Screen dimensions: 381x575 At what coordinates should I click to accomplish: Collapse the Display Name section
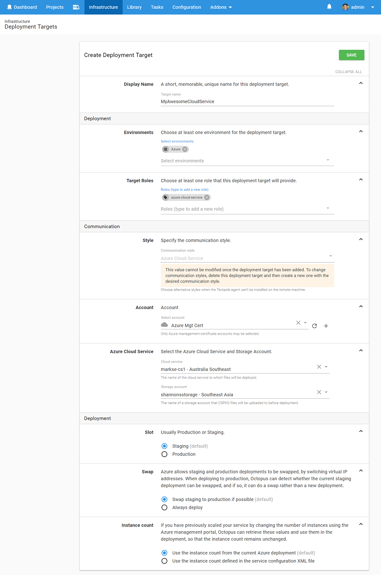point(361,83)
